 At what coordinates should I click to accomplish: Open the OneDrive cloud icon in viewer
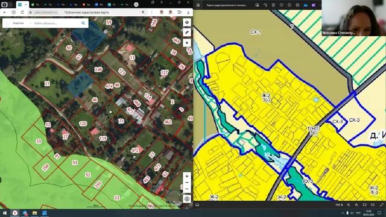306,5
